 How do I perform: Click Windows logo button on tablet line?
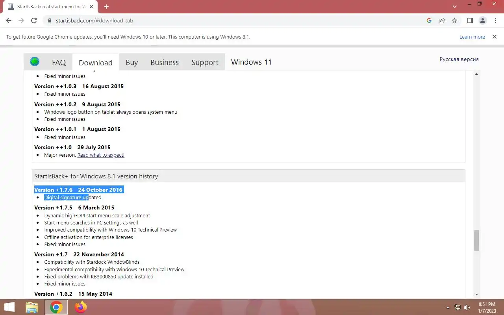click(111, 112)
